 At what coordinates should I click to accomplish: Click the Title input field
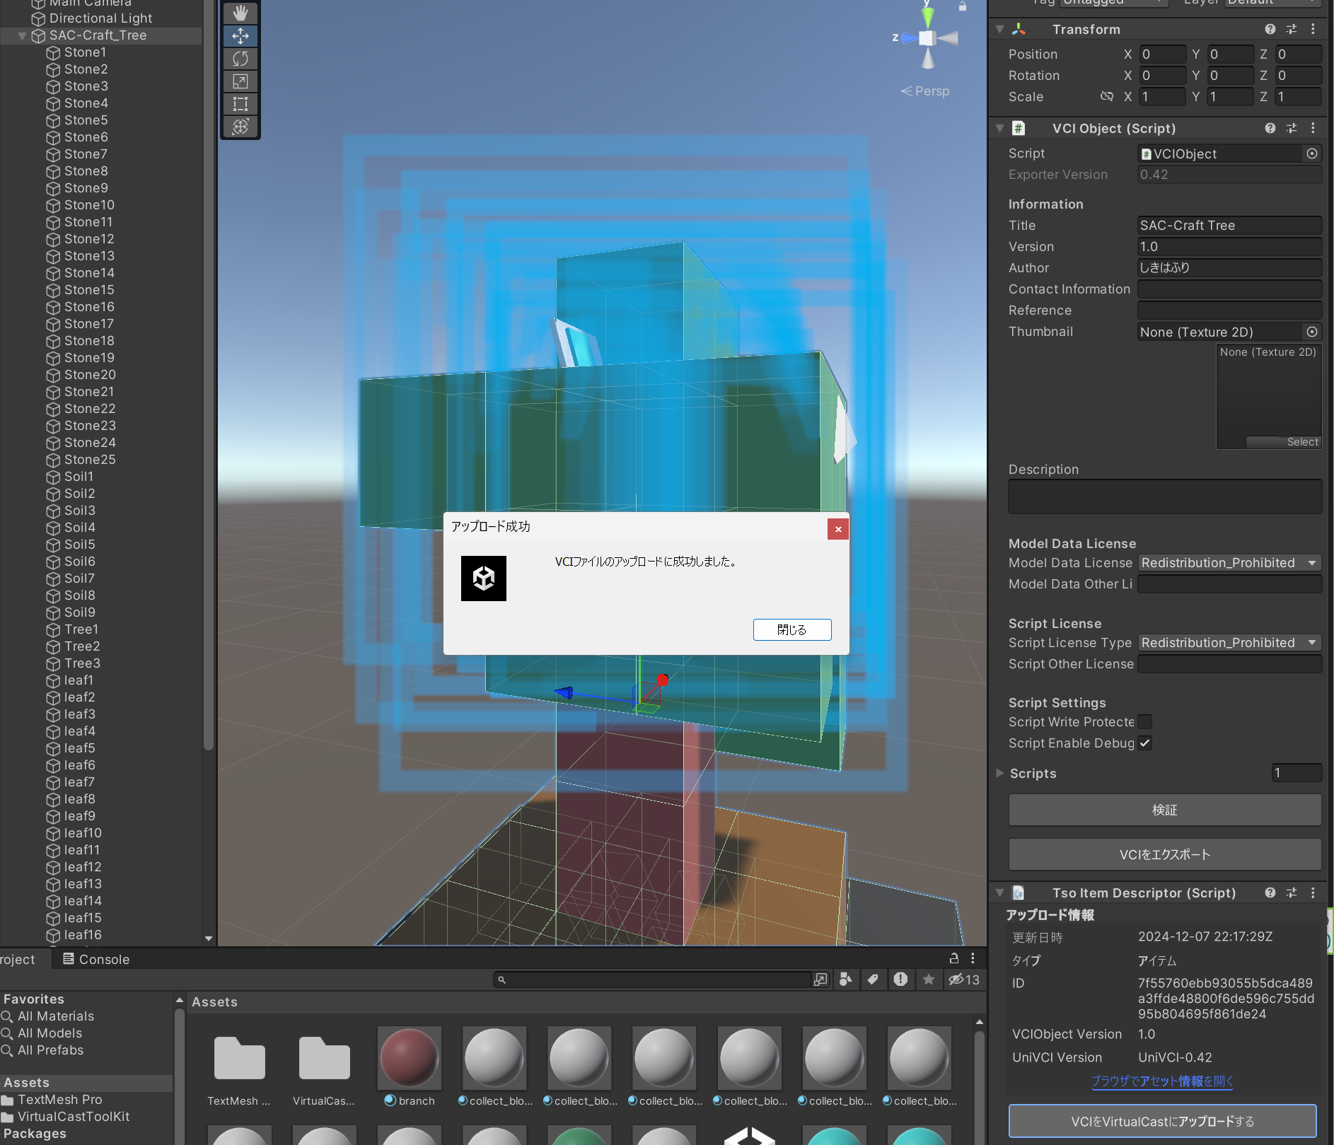pos(1229,226)
